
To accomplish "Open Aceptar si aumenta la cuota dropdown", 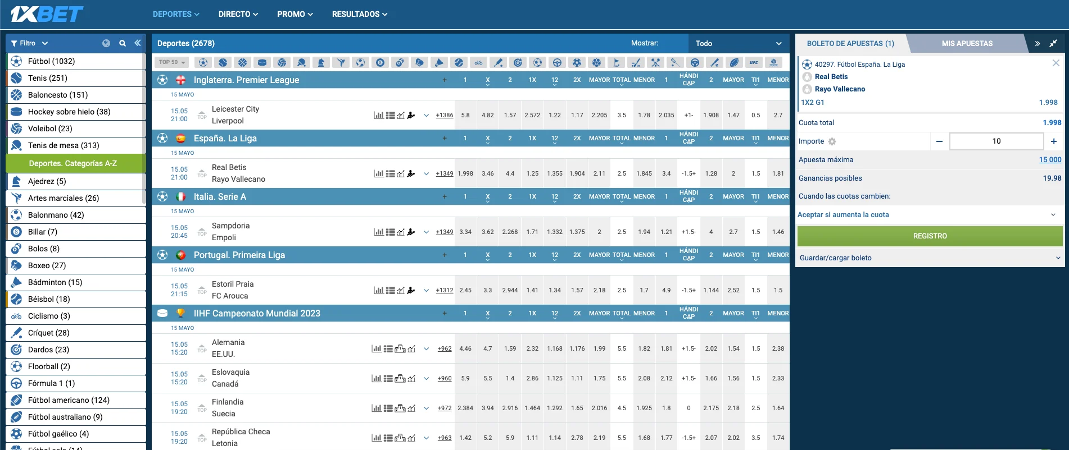I will (x=930, y=215).
